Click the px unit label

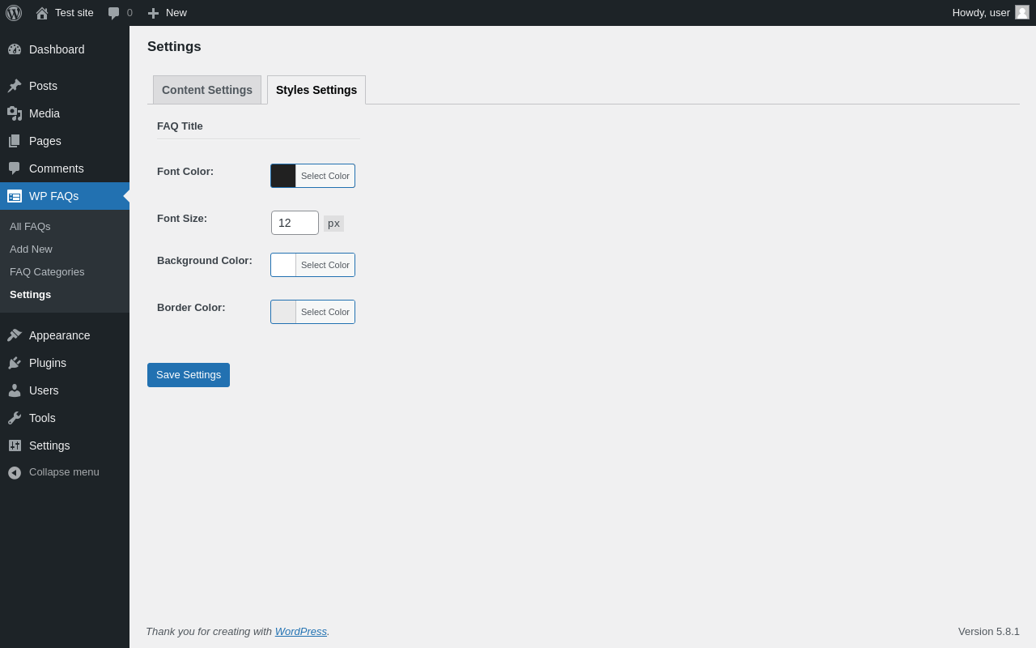[x=333, y=224]
